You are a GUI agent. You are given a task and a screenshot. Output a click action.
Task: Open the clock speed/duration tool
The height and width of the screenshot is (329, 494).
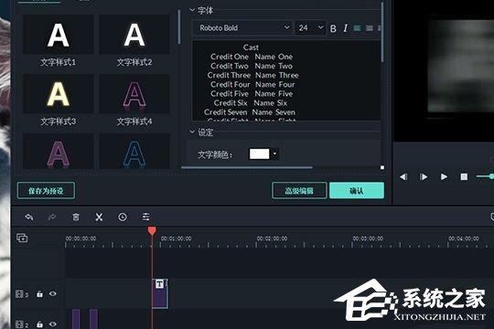point(123,217)
